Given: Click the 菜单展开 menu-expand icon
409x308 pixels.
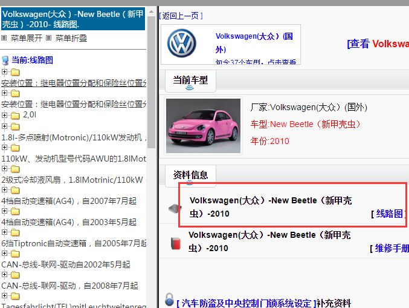Looking at the screenshot, I should click(x=4, y=38).
